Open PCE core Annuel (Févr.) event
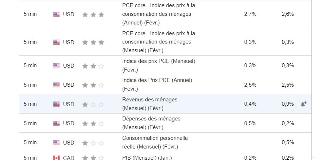The width and height of the screenshot is (314, 160). coord(159,14)
